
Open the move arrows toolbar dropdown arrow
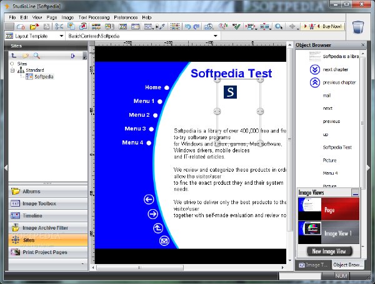[x=297, y=28]
